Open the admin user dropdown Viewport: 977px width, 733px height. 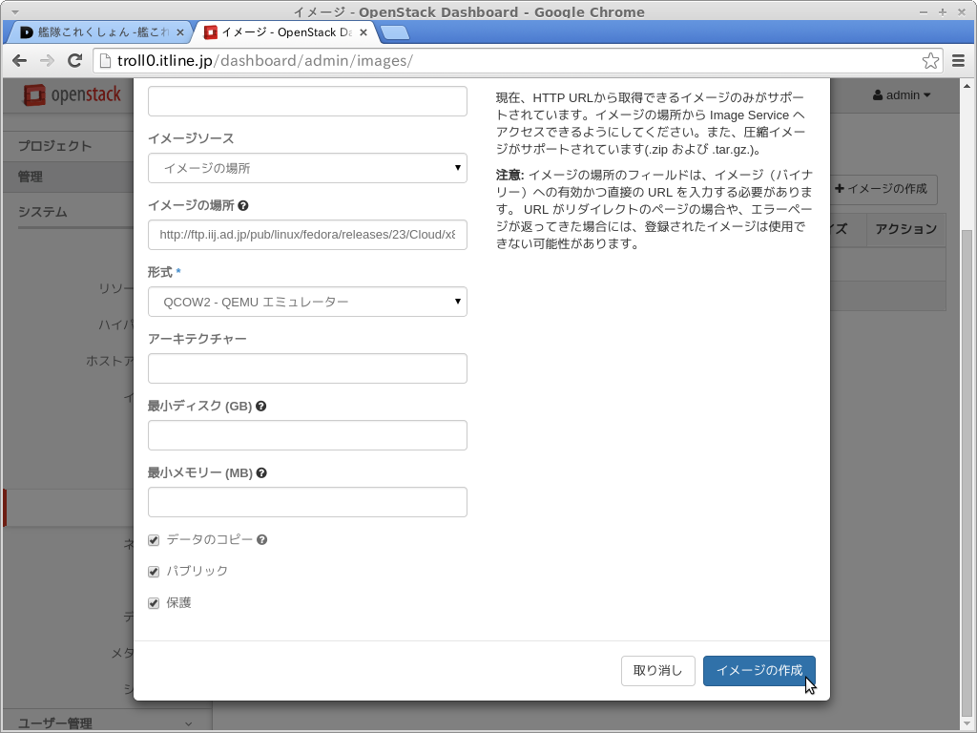tap(902, 95)
